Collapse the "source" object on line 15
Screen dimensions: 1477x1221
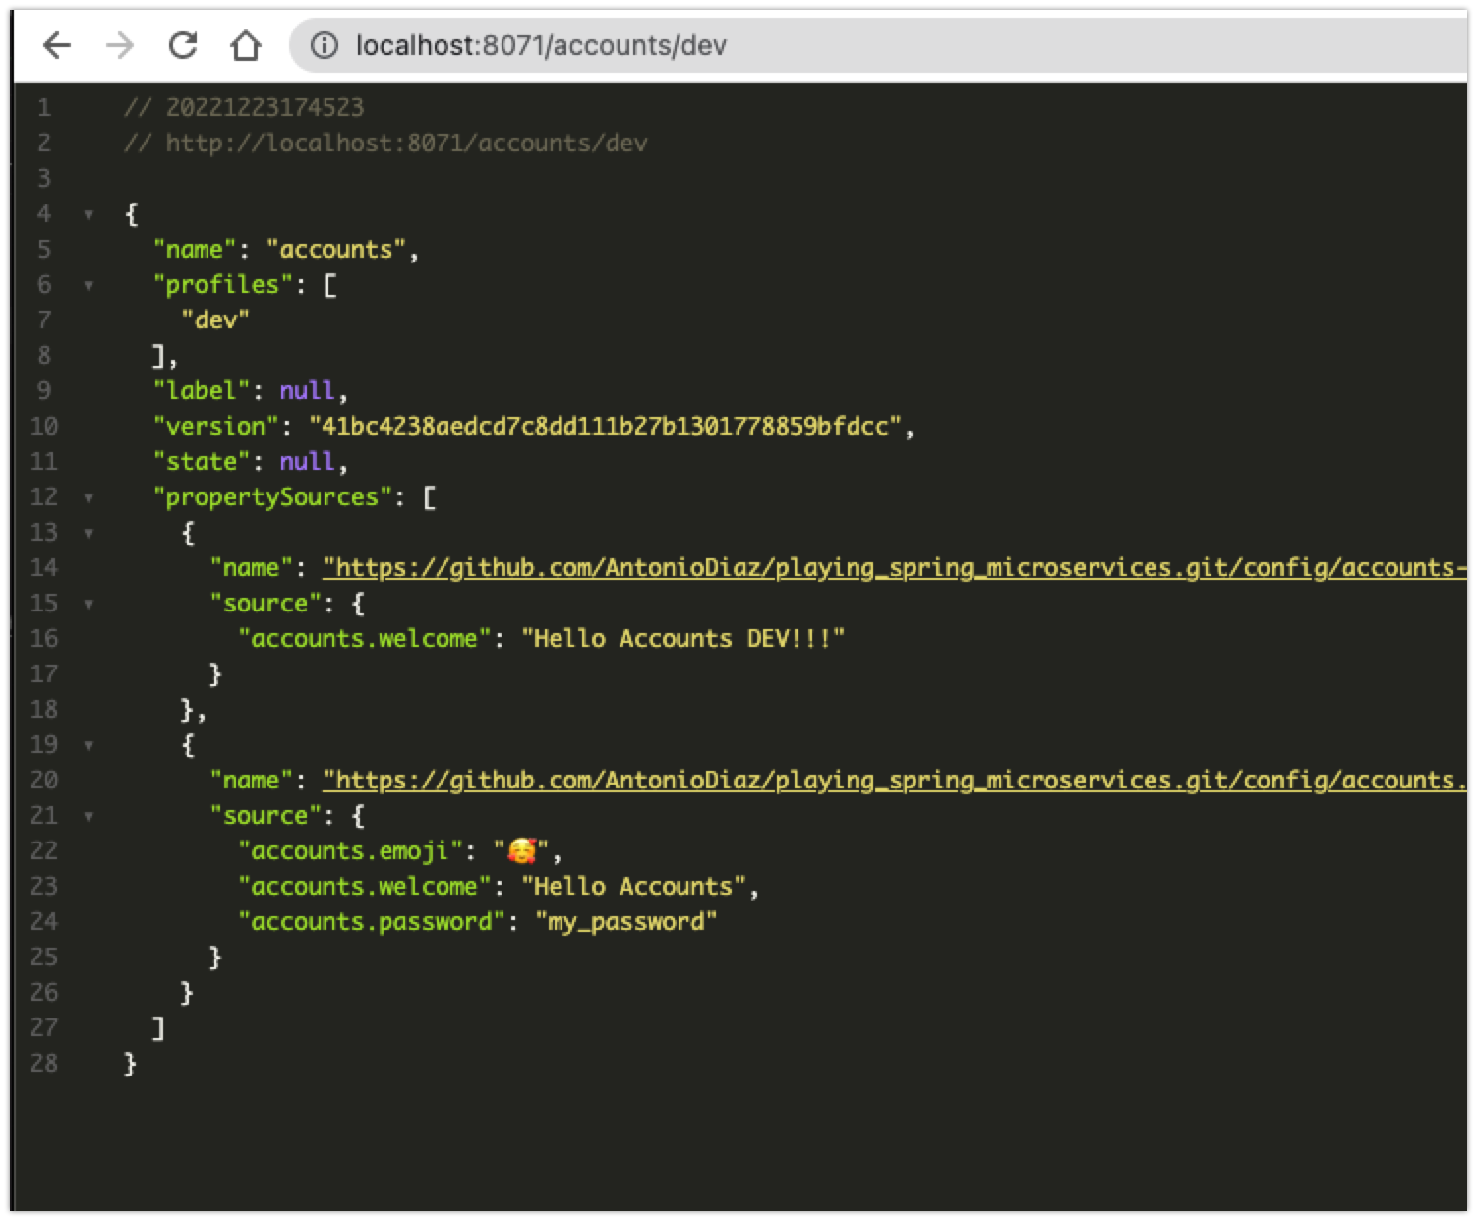(89, 604)
